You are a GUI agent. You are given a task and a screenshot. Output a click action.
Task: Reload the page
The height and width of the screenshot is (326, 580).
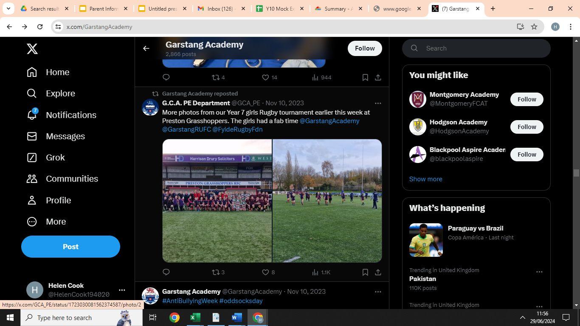pos(40,27)
